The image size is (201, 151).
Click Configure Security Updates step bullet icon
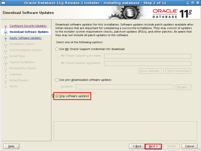pos(6,26)
